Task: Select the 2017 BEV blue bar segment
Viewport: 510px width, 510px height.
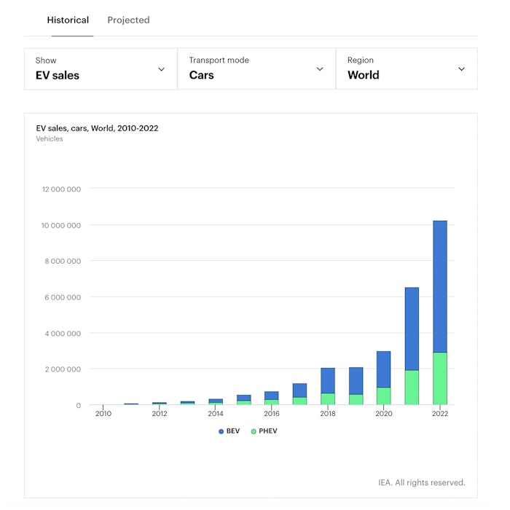Action: (299, 391)
